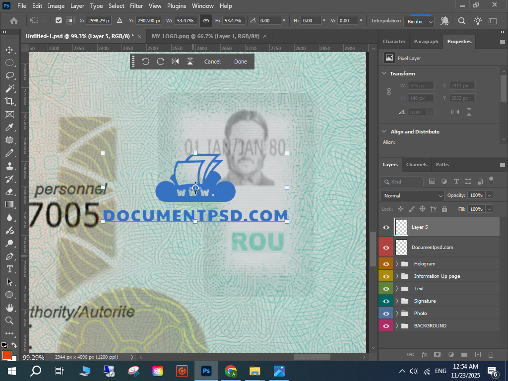Image resolution: width=508 pixels, height=381 pixels.
Task: Toggle the reference point checkbox
Action: click(x=59, y=21)
